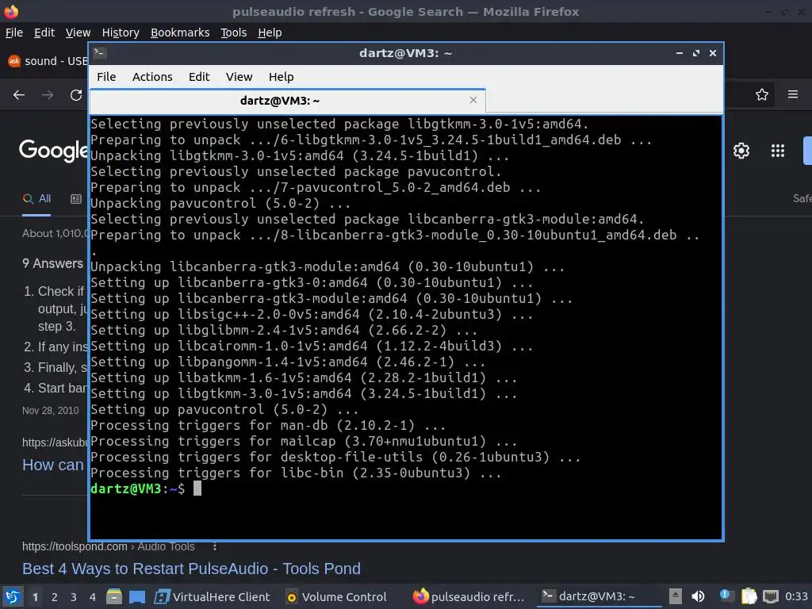Open the terminal Actions menu

click(152, 77)
